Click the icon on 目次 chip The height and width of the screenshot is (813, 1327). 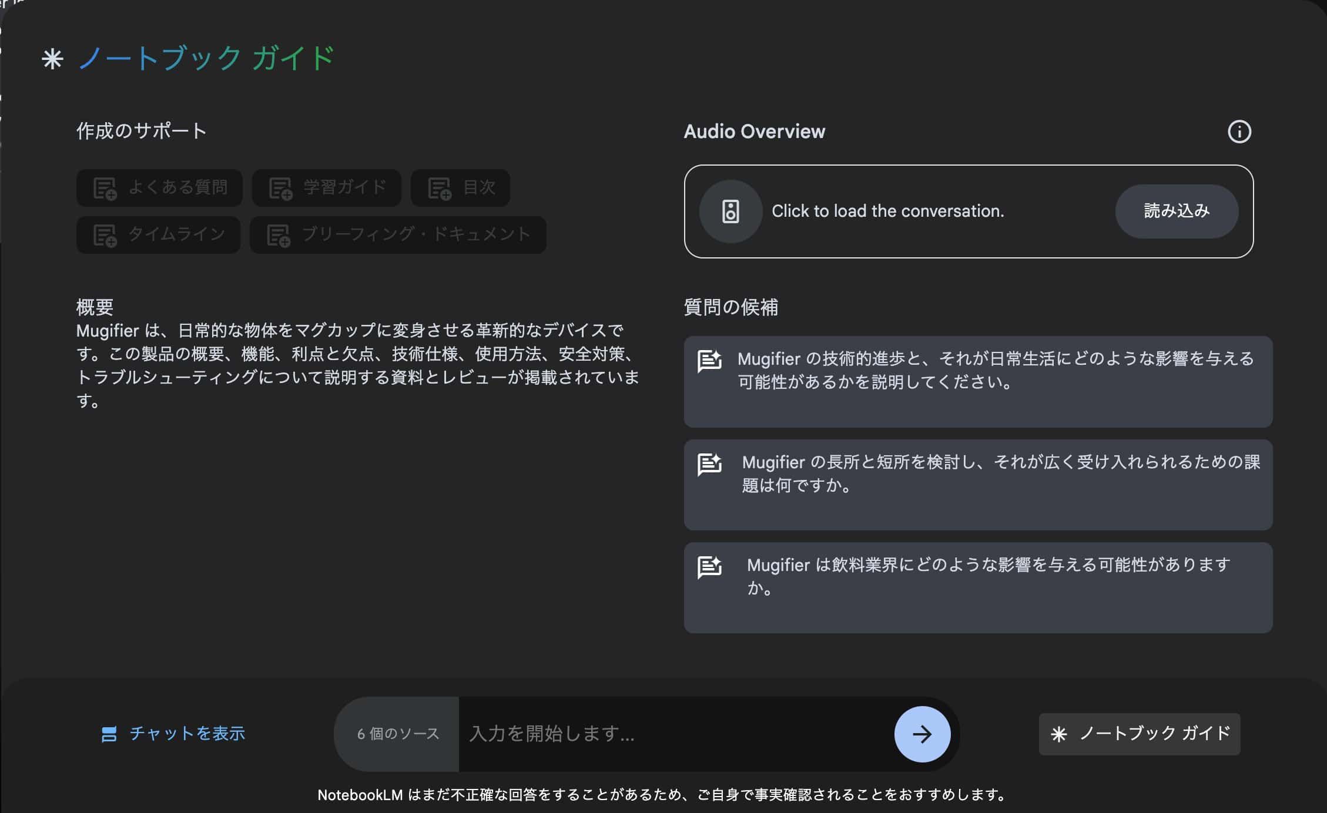point(439,189)
